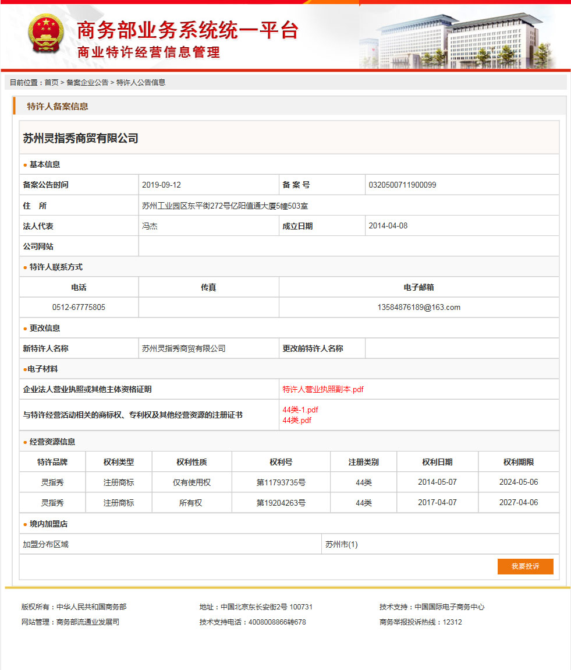The width and height of the screenshot is (571, 670).
Task: Open 特许人营业执照副本.pdf file link
Action: point(323,389)
